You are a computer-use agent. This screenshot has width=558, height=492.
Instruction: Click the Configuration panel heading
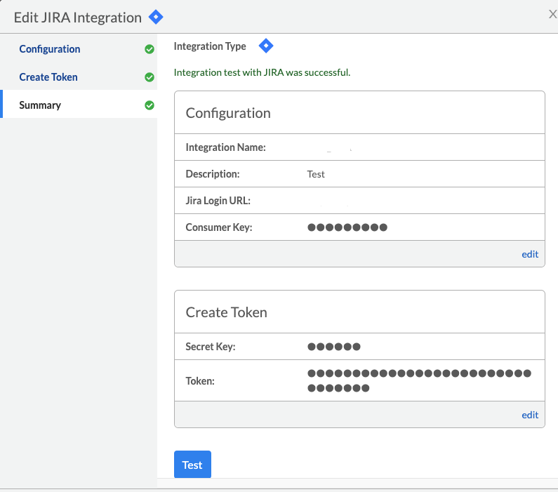(228, 113)
